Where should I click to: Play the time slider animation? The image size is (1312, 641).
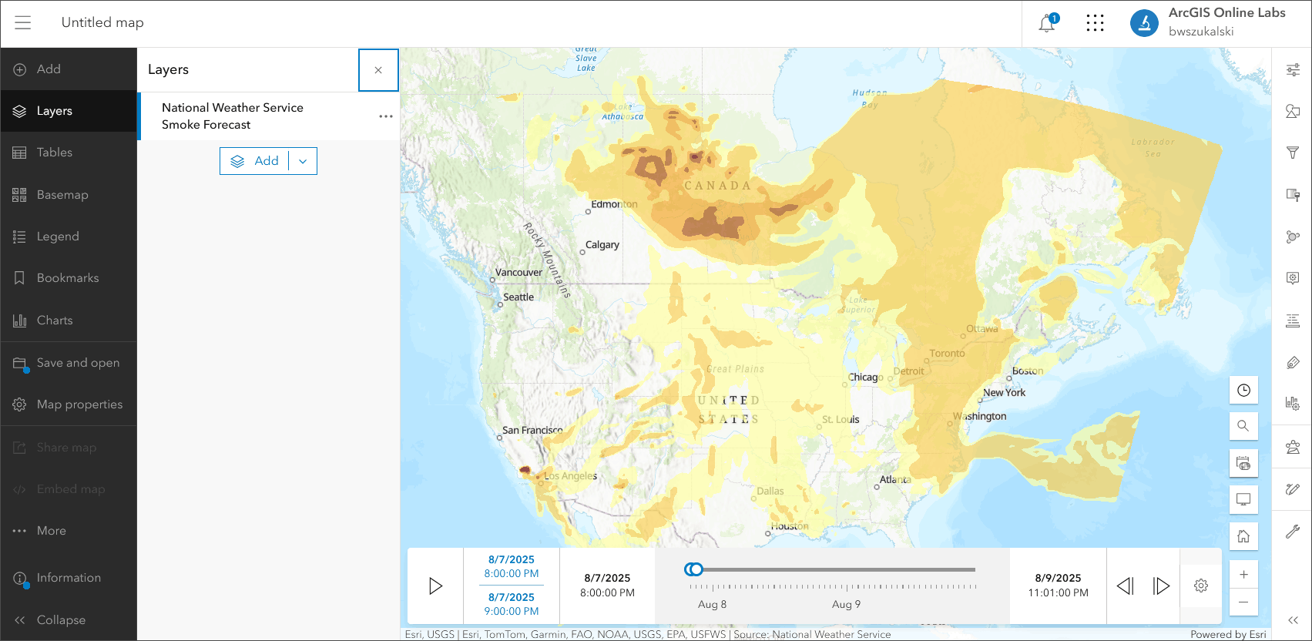435,586
